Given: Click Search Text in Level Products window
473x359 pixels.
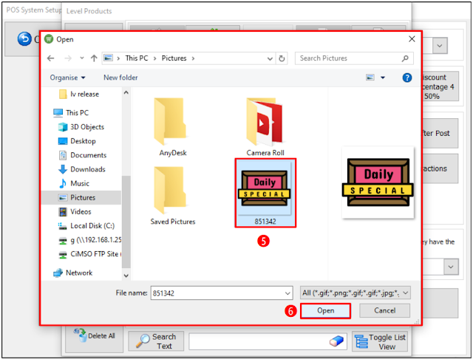Looking at the screenshot, I should point(156,341).
